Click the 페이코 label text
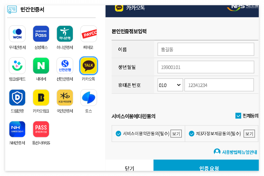This screenshot has width=264, height=176. click(88, 48)
